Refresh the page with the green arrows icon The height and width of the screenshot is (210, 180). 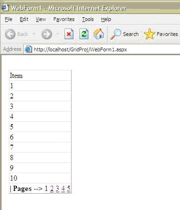point(84,34)
